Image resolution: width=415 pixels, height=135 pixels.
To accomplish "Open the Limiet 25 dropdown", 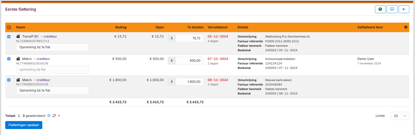I will tap(400, 116).
